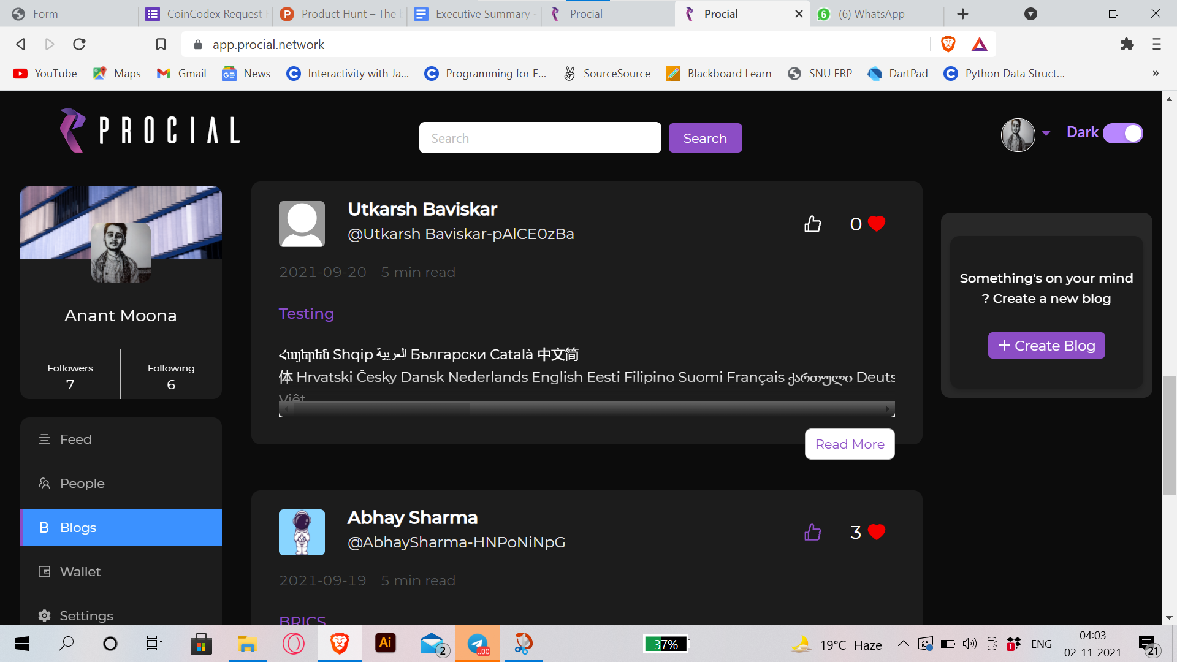Click into the Search input field

[539, 138]
